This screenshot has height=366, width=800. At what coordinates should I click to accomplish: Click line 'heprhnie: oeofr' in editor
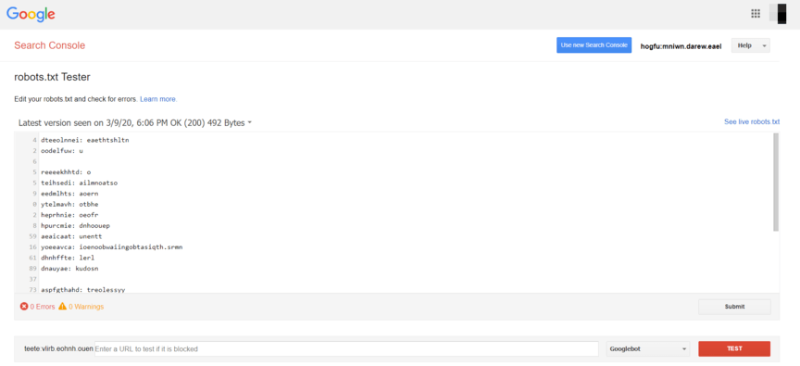click(69, 215)
